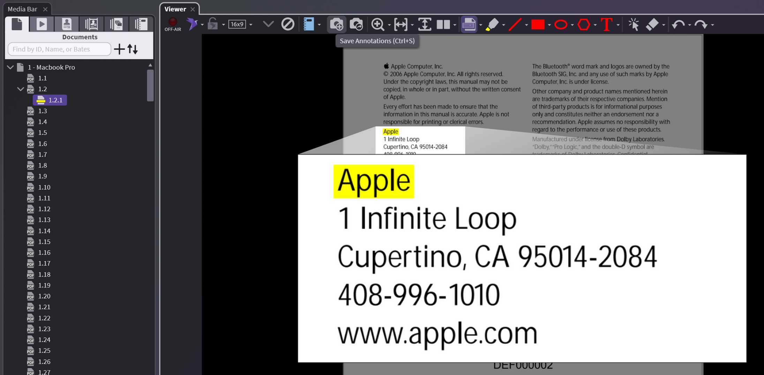
Task: Click the sort order arrows button
Action: pyautogui.click(x=133, y=49)
